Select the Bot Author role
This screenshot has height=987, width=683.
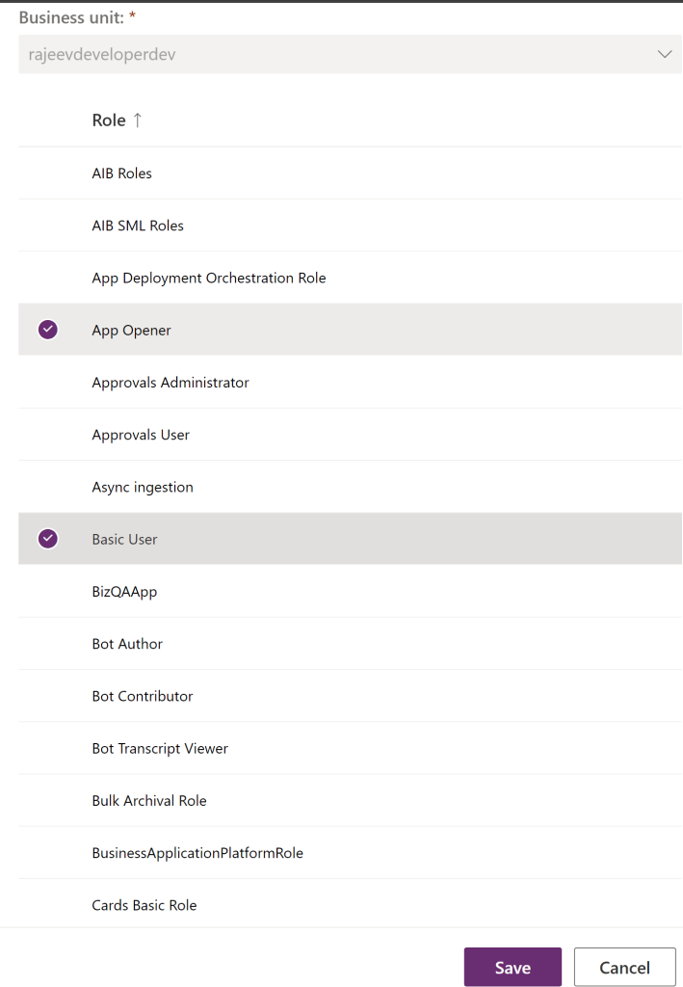[x=127, y=644]
